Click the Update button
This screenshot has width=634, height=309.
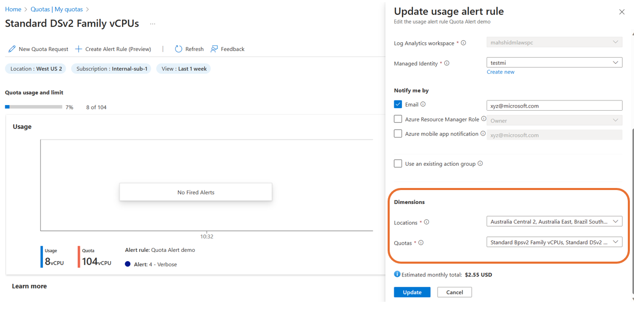point(412,292)
